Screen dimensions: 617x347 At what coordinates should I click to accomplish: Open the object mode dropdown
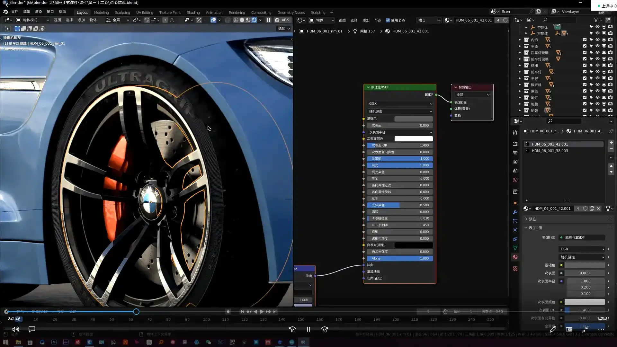click(x=33, y=20)
